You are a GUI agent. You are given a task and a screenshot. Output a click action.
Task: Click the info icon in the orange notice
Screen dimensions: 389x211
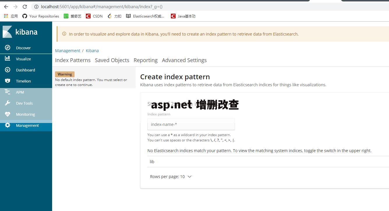[x=64, y=34]
